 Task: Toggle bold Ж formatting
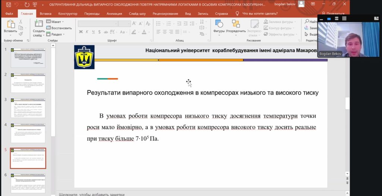pos(81,32)
